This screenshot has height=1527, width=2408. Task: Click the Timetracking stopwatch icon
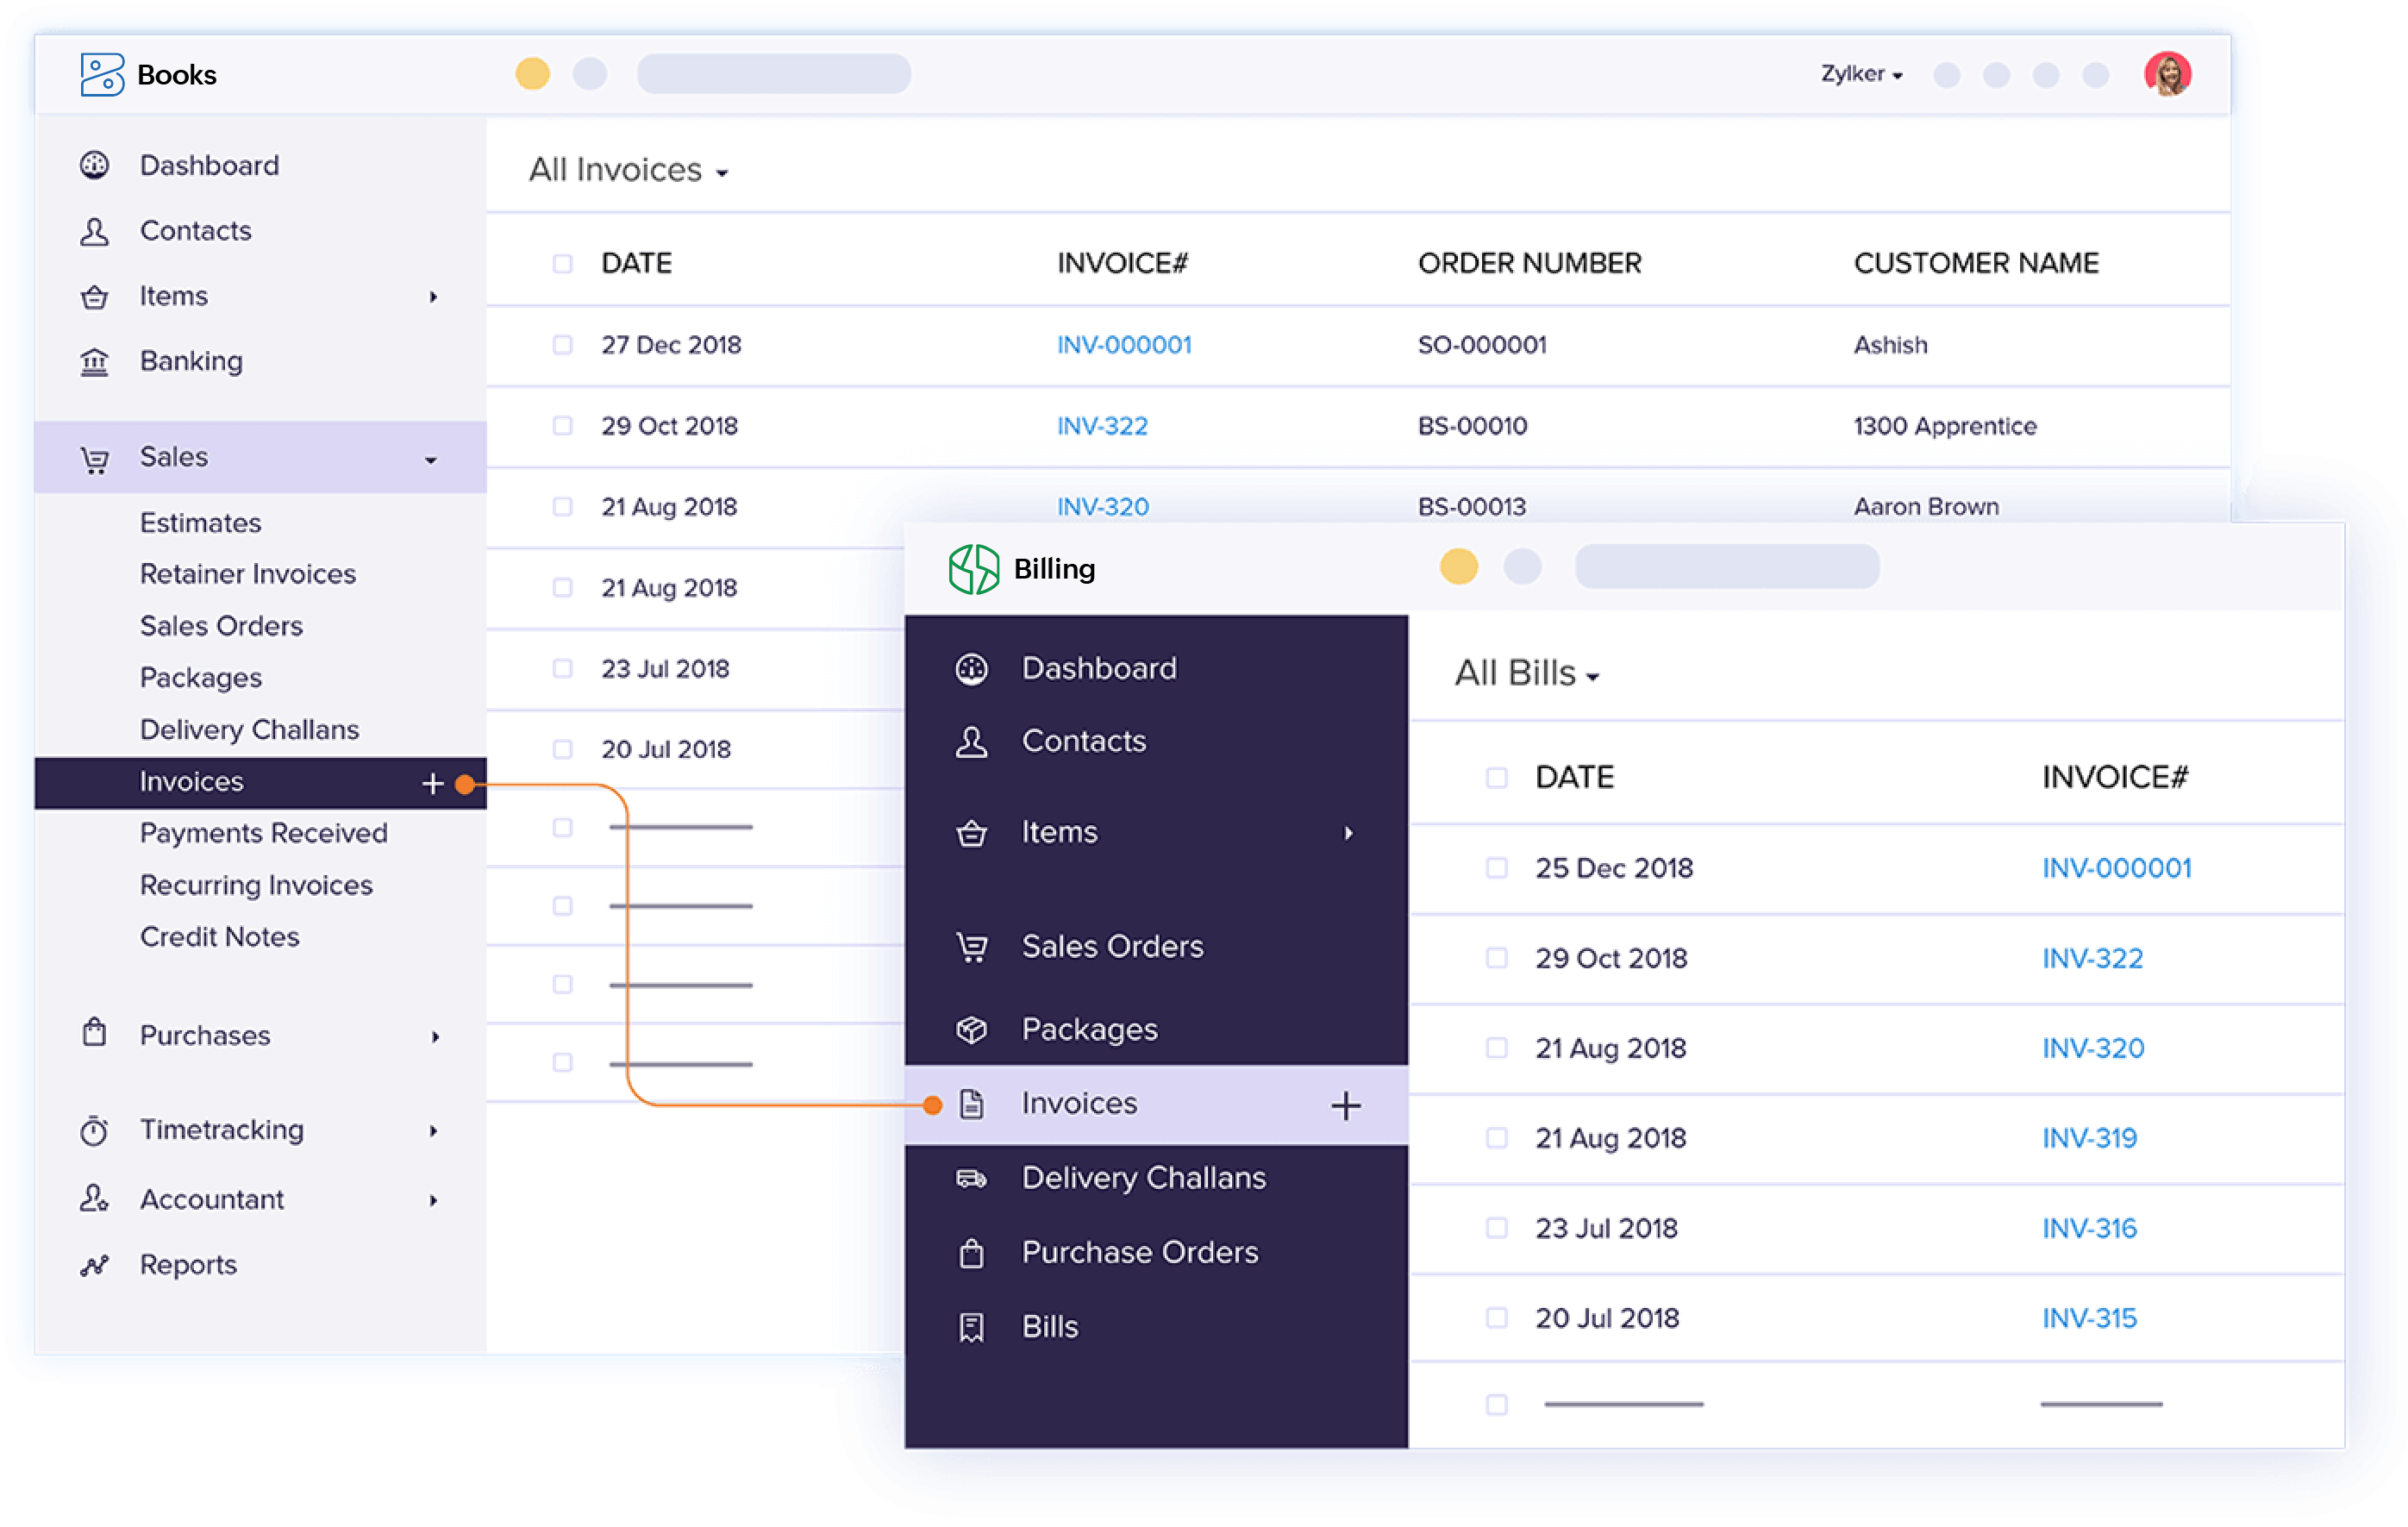click(95, 1130)
